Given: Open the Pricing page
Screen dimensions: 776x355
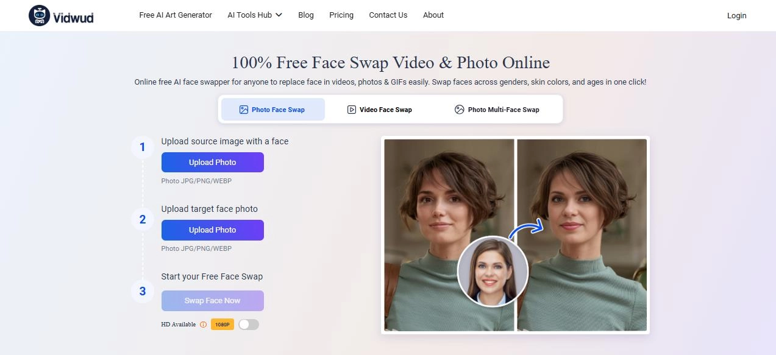Looking at the screenshot, I should tap(341, 15).
